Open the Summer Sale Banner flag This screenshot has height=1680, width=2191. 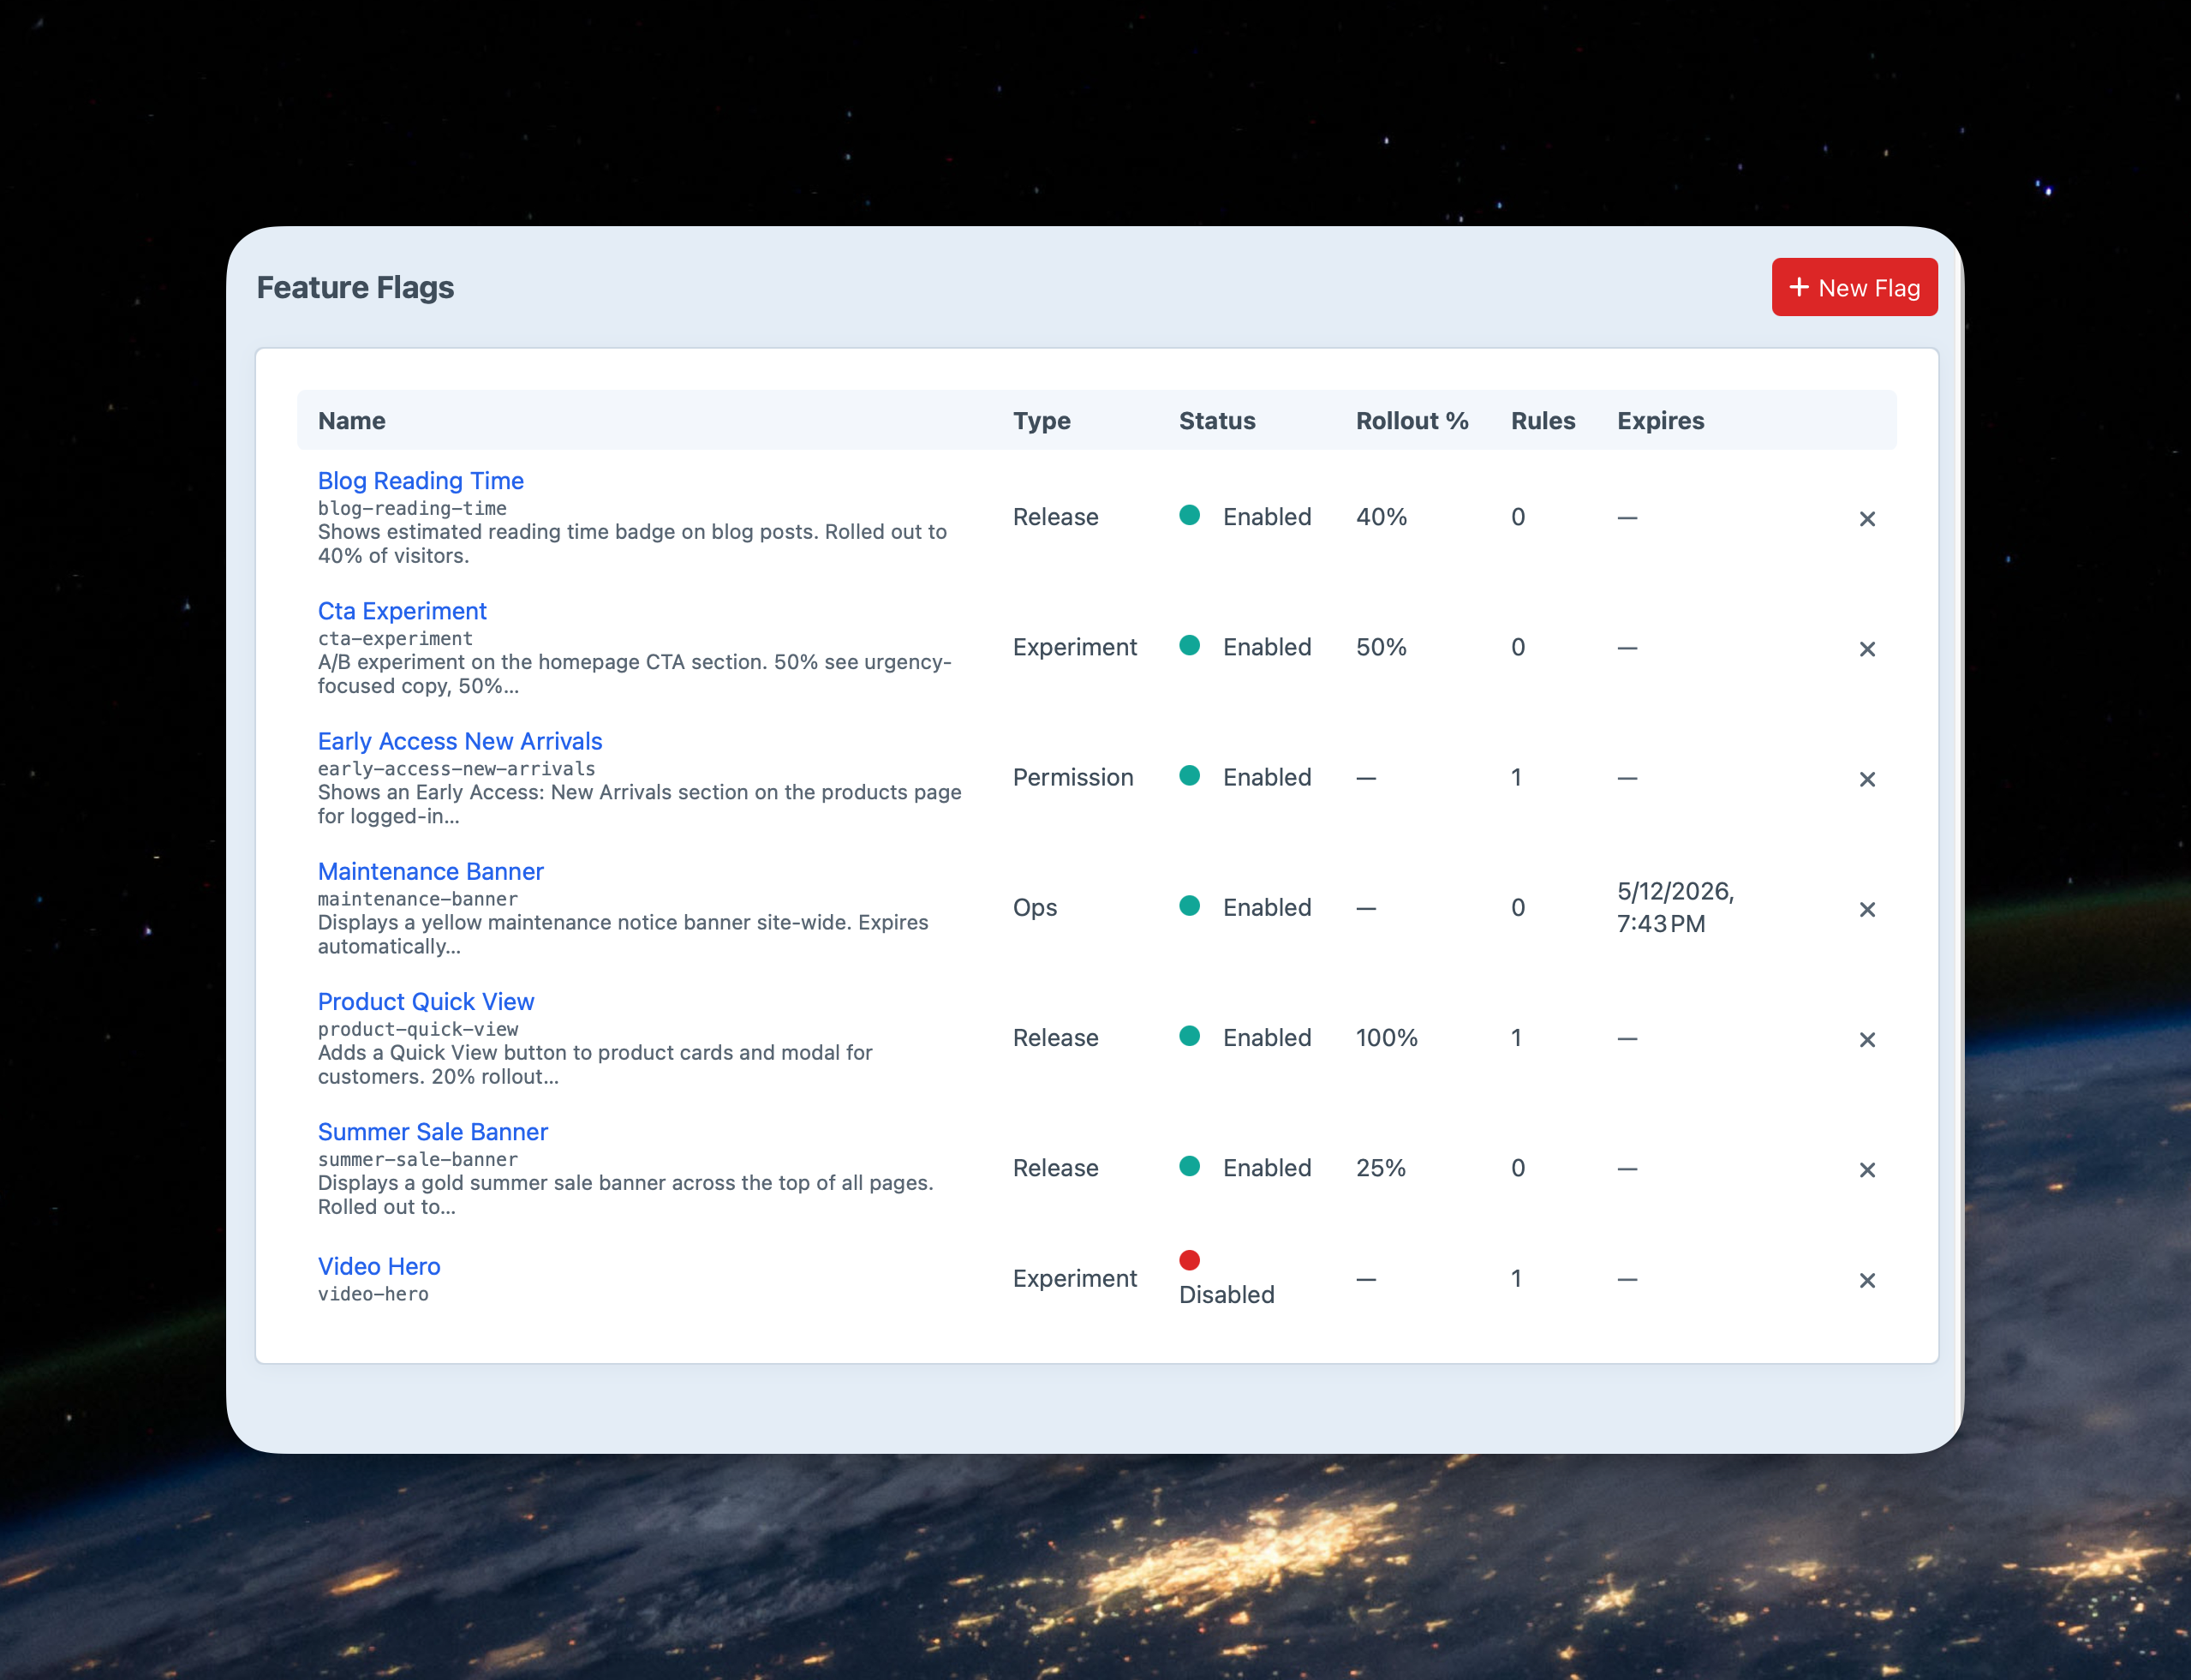pos(433,1131)
